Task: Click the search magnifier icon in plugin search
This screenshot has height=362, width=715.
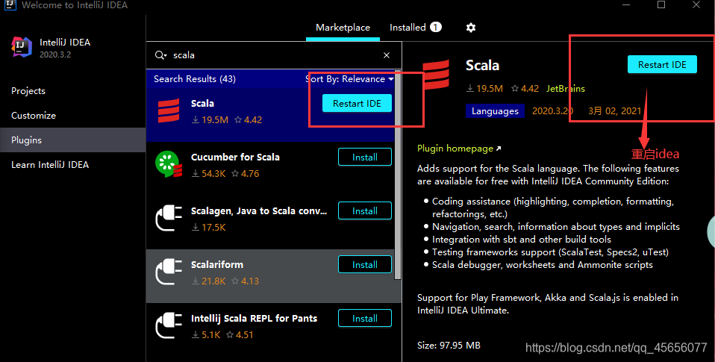Action: click(160, 55)
